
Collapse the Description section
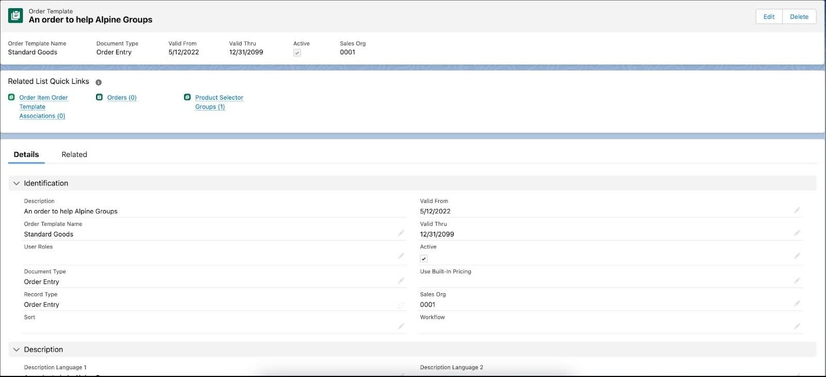pos(17,350)
